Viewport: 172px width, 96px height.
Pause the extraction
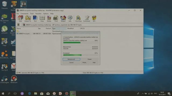click(x=89, y=59)
